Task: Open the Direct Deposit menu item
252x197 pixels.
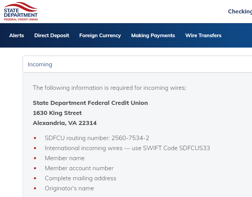Action: coord(52,36)
